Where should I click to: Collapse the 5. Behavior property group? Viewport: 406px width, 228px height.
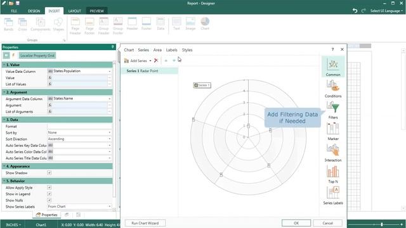pos(4,181)
